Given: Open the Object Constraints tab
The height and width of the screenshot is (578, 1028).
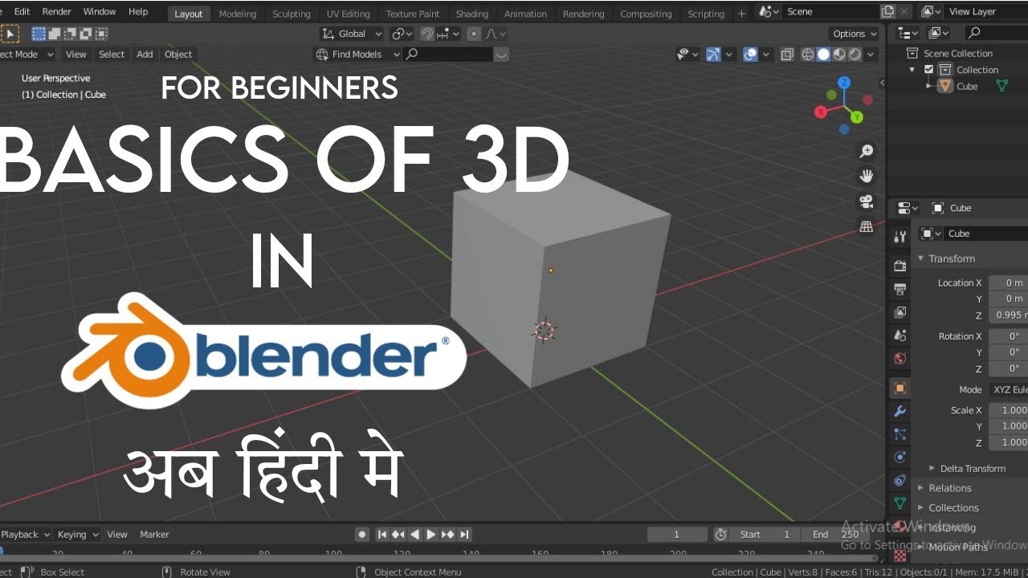Looking at the screenshot, I should (x=900, y=481).
